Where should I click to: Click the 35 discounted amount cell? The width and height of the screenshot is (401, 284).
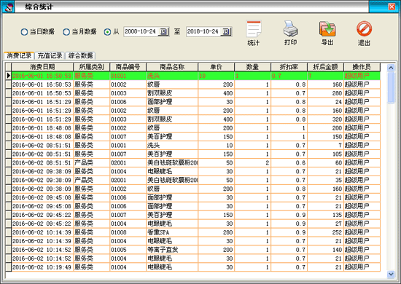point(325,180)
